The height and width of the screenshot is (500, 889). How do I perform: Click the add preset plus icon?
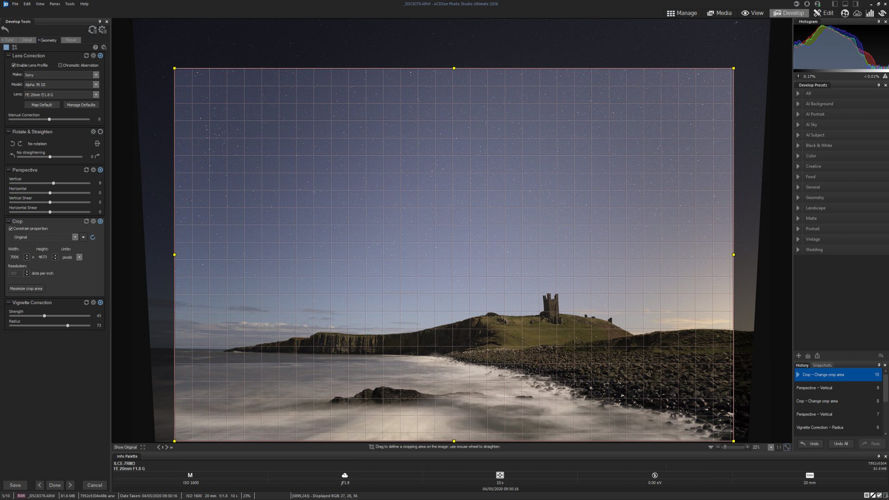798,356
